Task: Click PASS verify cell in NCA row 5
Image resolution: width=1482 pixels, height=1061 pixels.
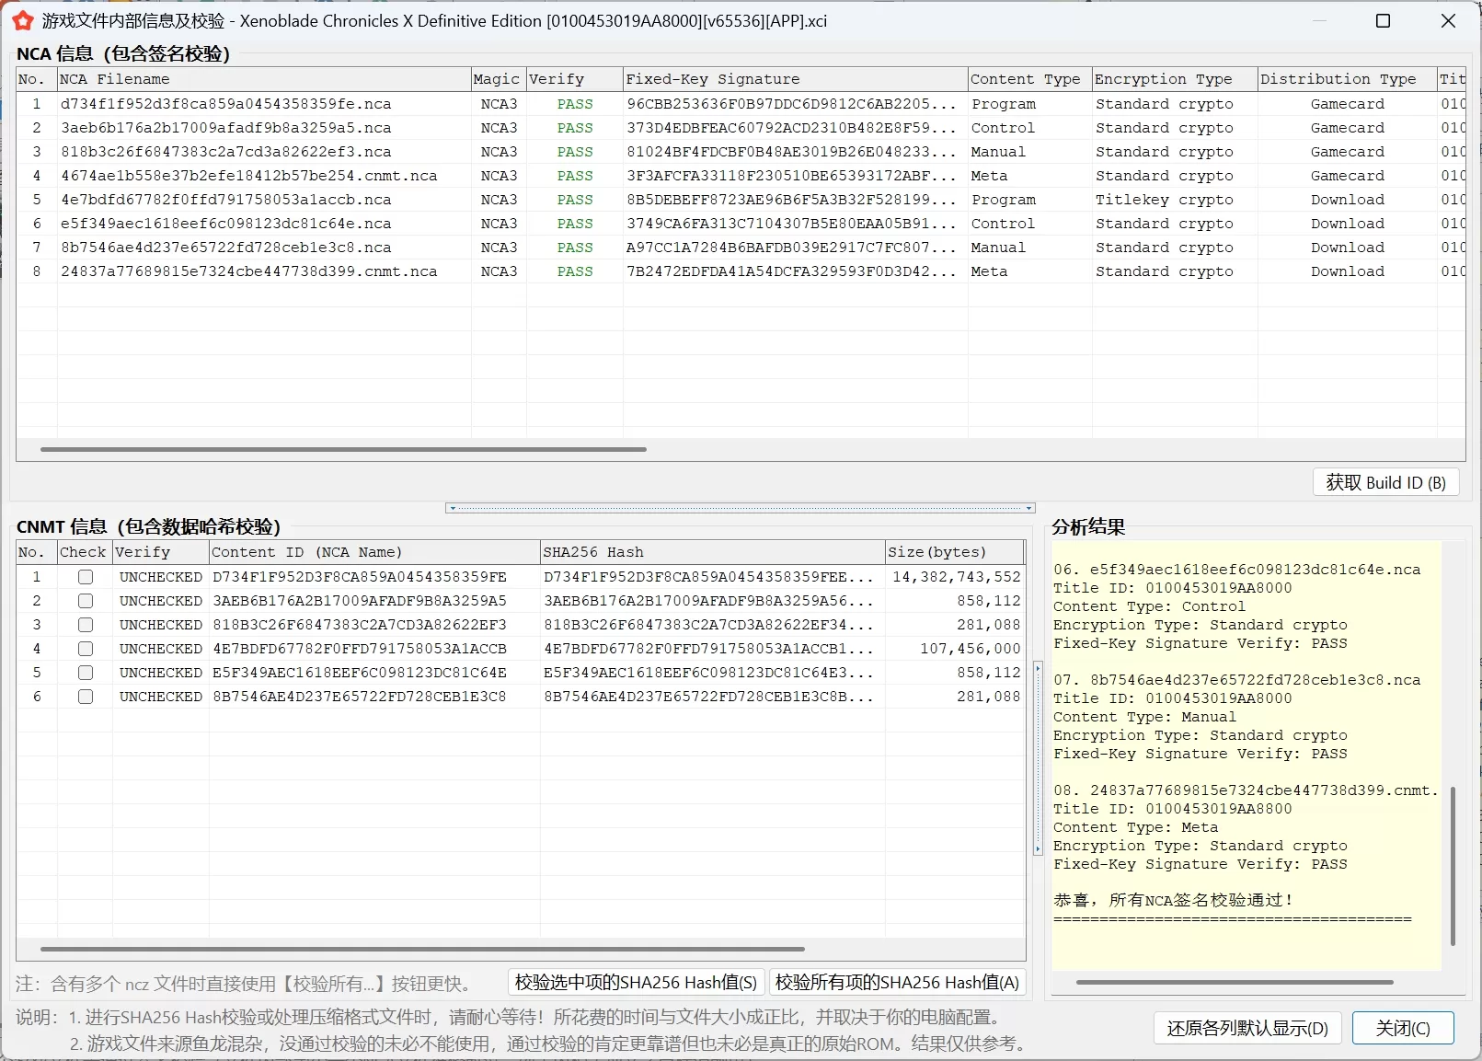Action: pos(575,200)
